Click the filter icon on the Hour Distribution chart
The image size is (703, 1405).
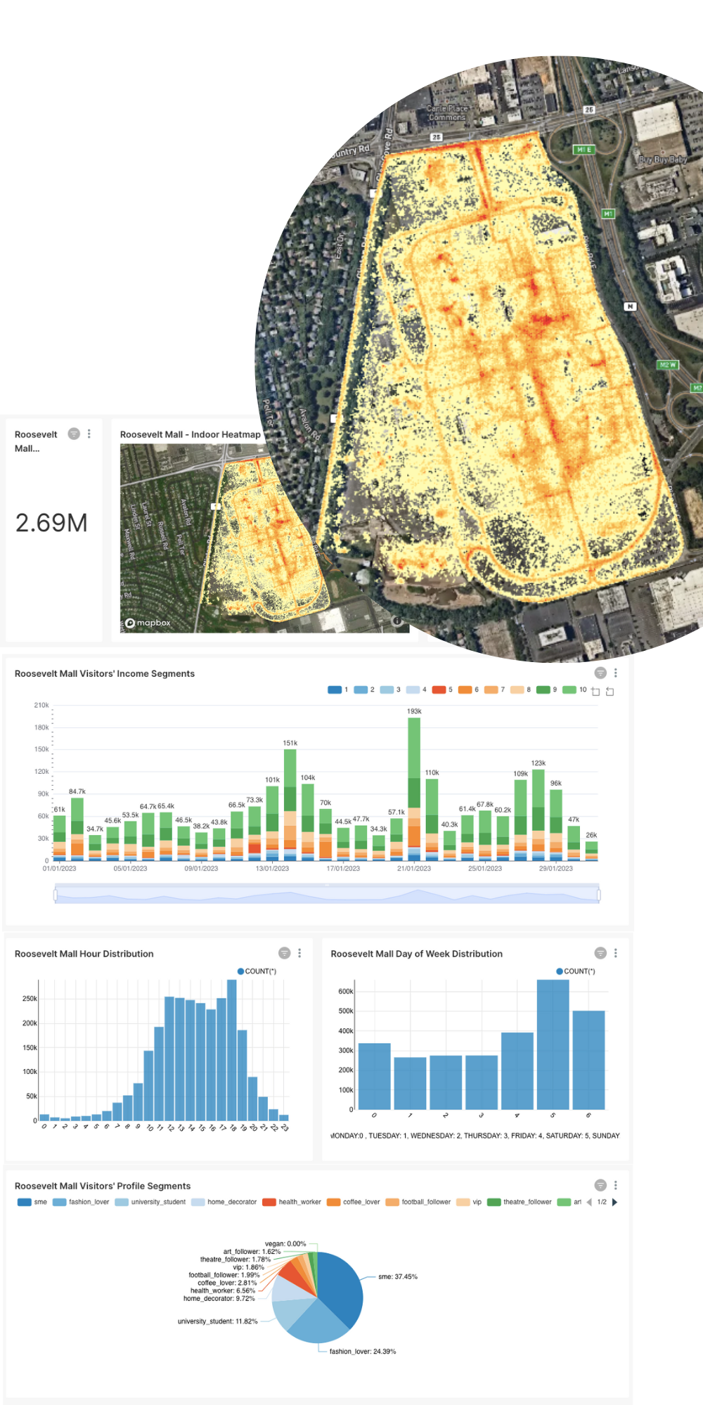tap(285, 953)
